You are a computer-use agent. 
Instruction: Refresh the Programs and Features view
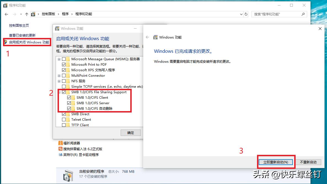pyautogui.click(x=246, y=14)
